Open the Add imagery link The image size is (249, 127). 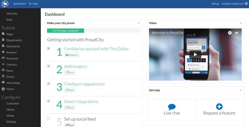pos(76,66)
